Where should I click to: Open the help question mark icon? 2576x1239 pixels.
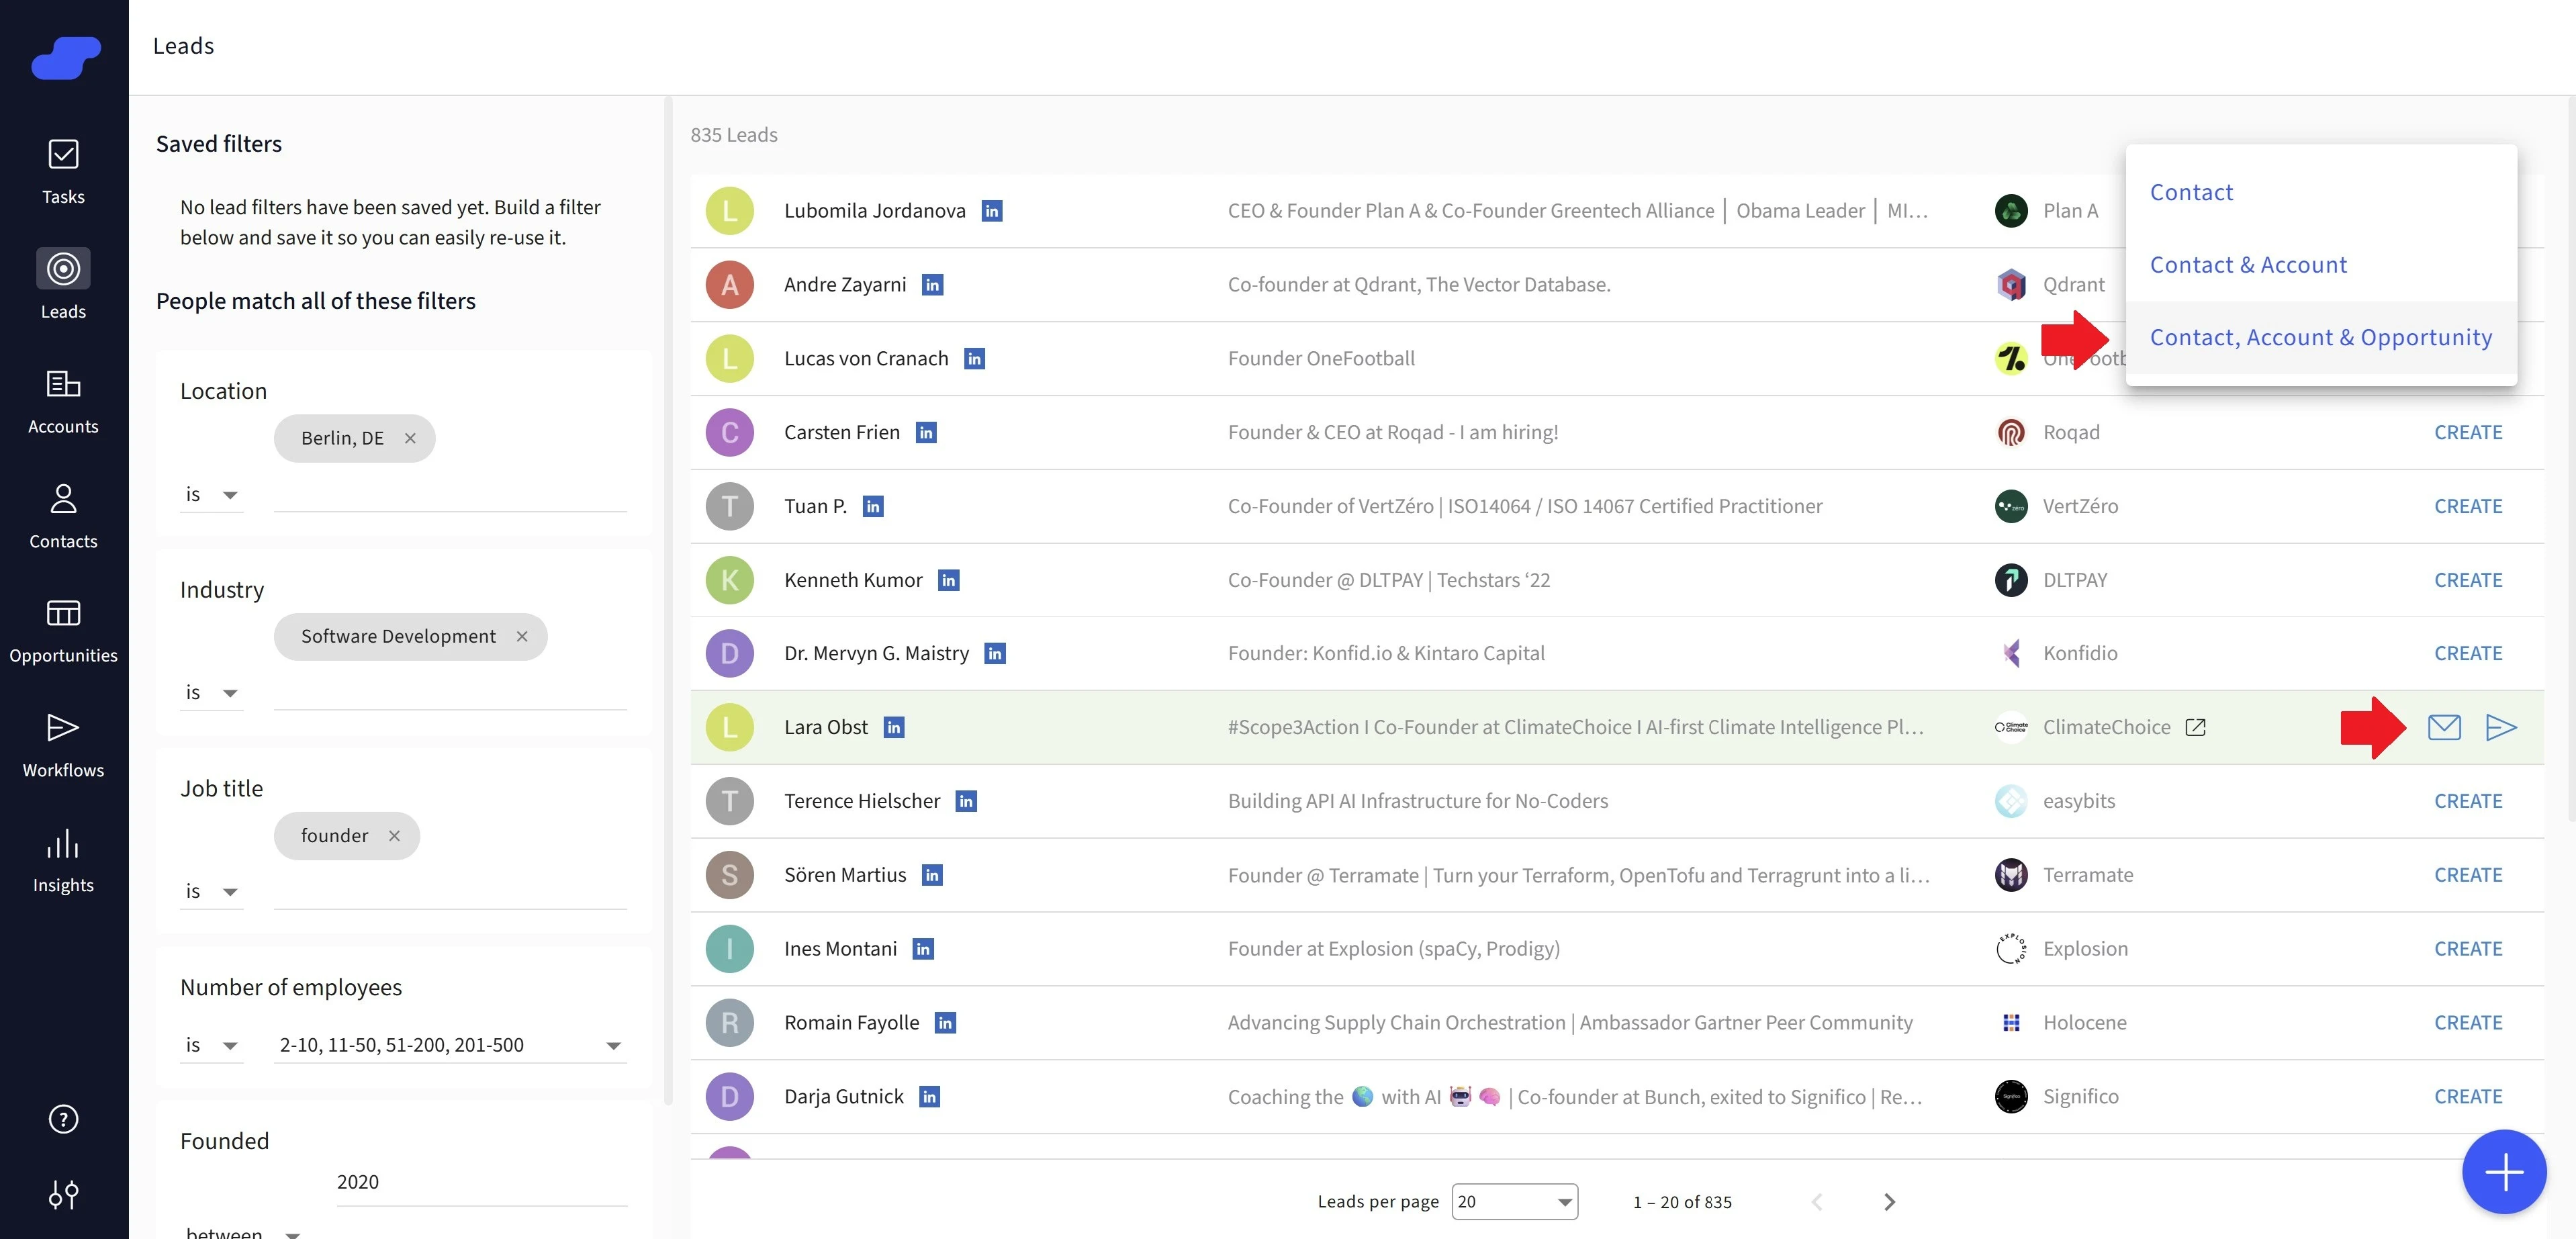(63, 1119)
